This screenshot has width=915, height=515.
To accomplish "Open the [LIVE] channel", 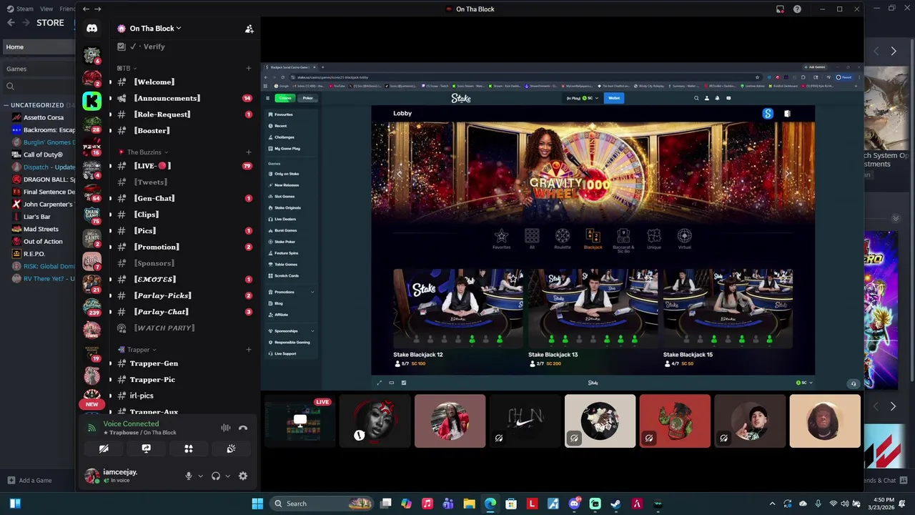I will tap(184, 166).
